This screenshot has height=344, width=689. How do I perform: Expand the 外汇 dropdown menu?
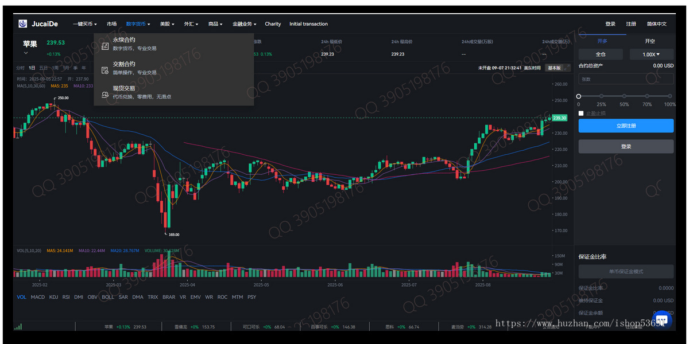click(191, 24)
